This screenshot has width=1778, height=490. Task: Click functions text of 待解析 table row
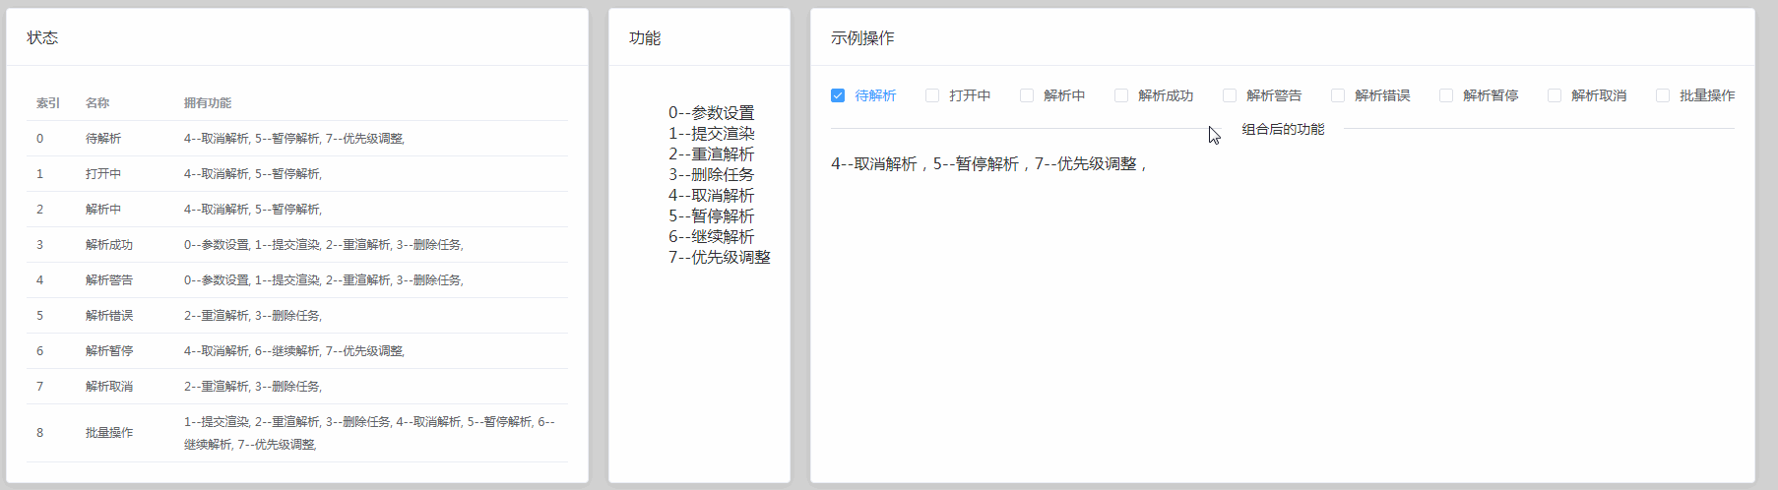294,139
